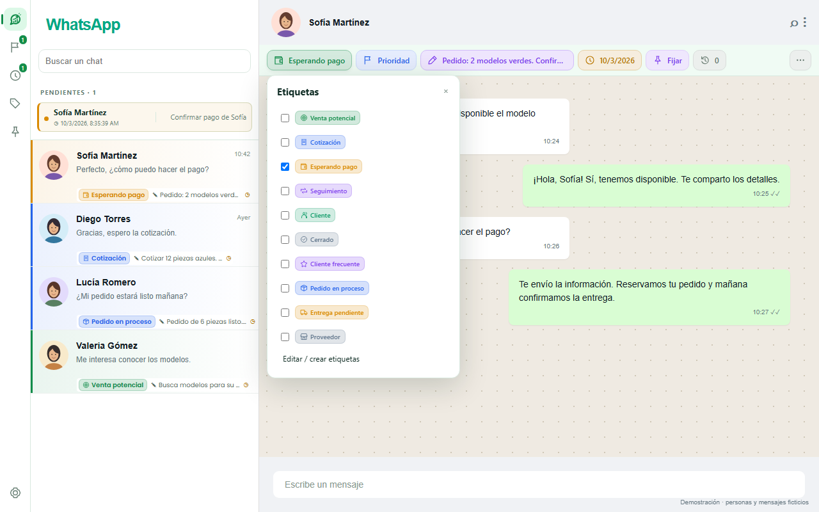
Task: Click the Venta potencial label tag in popup
Action: 328,118
